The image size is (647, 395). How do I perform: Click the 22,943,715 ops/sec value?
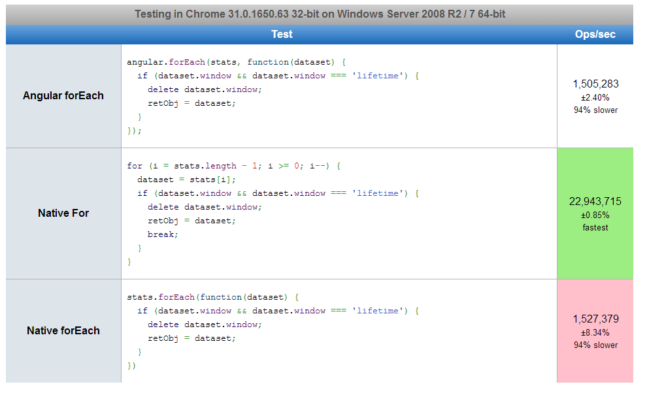[595, 202]
